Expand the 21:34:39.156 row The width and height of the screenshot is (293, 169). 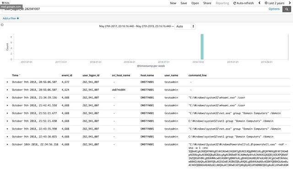pyautogui.click(x=7, y=98)
